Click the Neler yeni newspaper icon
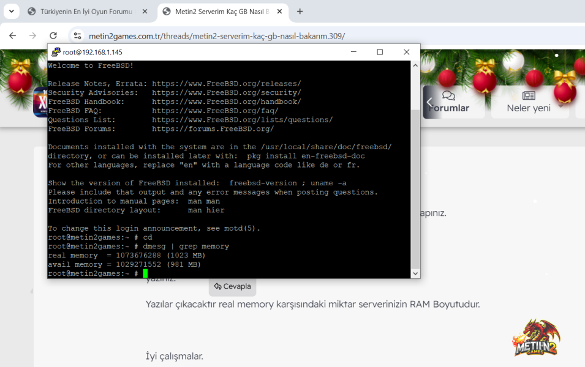 [x=529, y=96]
